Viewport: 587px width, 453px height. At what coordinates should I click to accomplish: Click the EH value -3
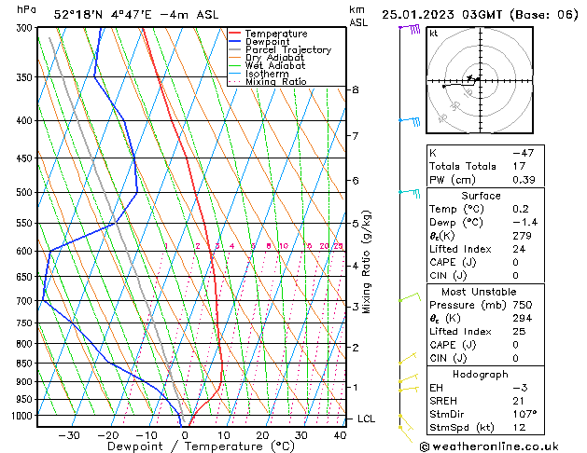pos(520,388)
